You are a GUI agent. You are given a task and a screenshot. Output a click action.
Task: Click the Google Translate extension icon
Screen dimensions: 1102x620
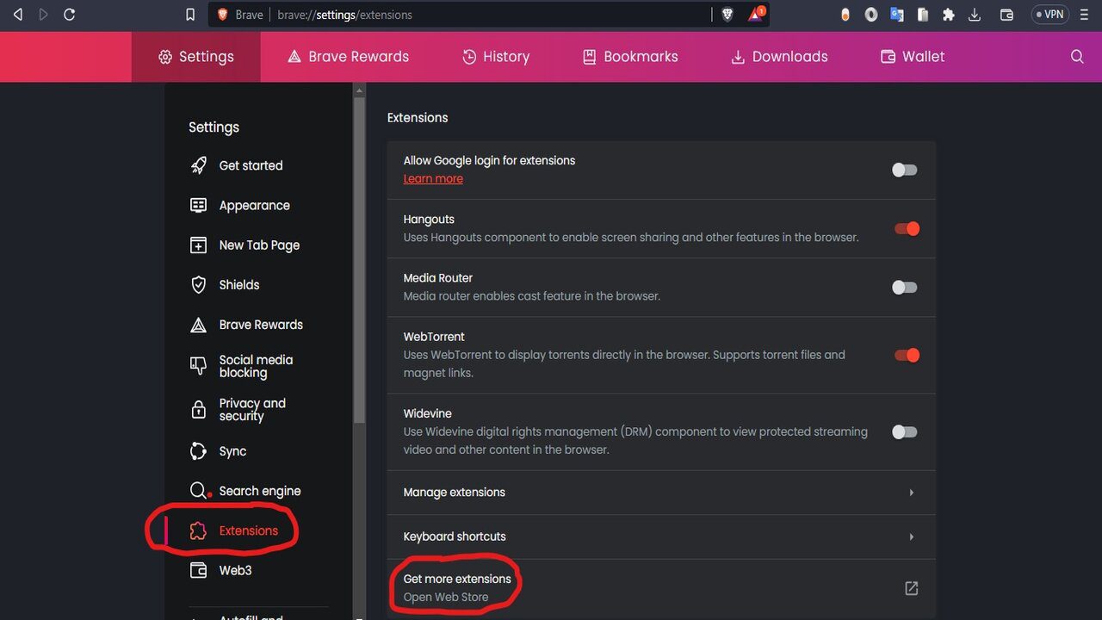[x=897, y=15]
